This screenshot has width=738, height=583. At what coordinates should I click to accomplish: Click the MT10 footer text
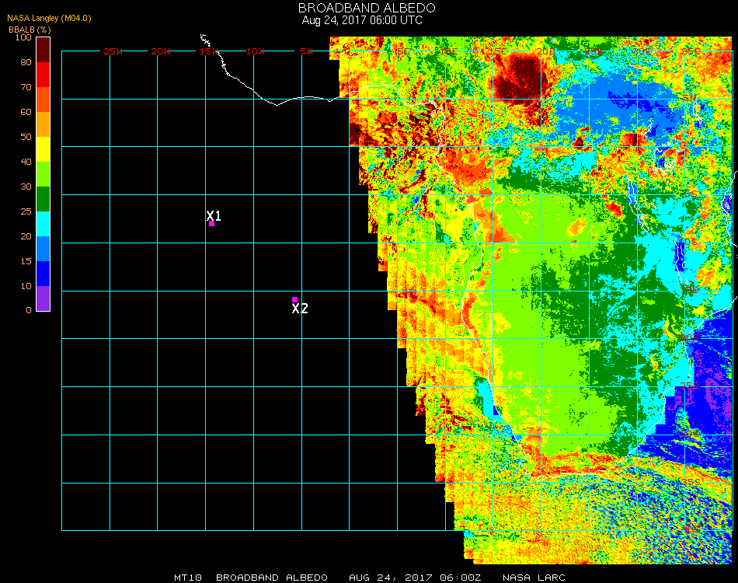click(188, 578)
